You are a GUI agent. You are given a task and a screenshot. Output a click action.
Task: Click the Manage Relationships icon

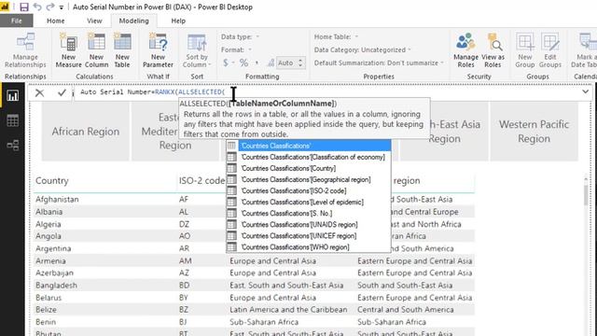[x=25, y=50]
